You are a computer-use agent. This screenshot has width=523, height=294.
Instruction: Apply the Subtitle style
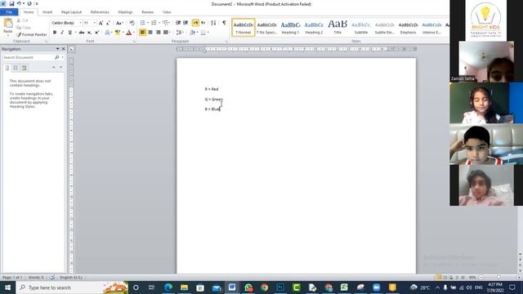(x=361, y=27)
